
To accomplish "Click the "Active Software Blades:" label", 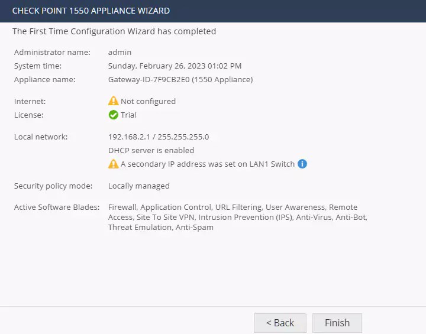I will pos(57,207).
